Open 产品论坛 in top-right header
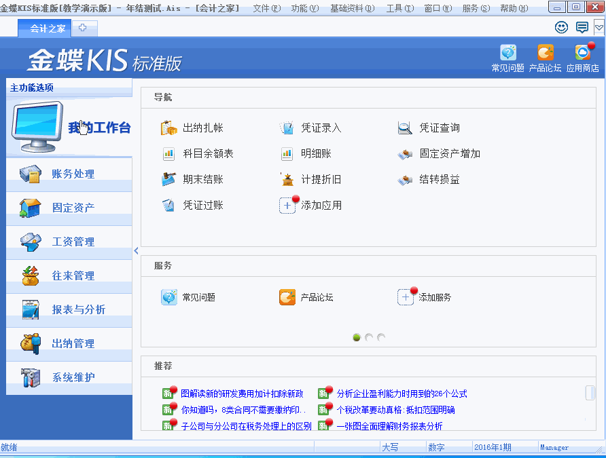This screenshot has height=458, width=606. click(x=545, y=58)
